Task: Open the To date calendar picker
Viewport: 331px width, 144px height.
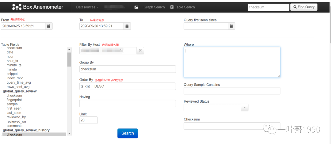Action: coord(127,26)
